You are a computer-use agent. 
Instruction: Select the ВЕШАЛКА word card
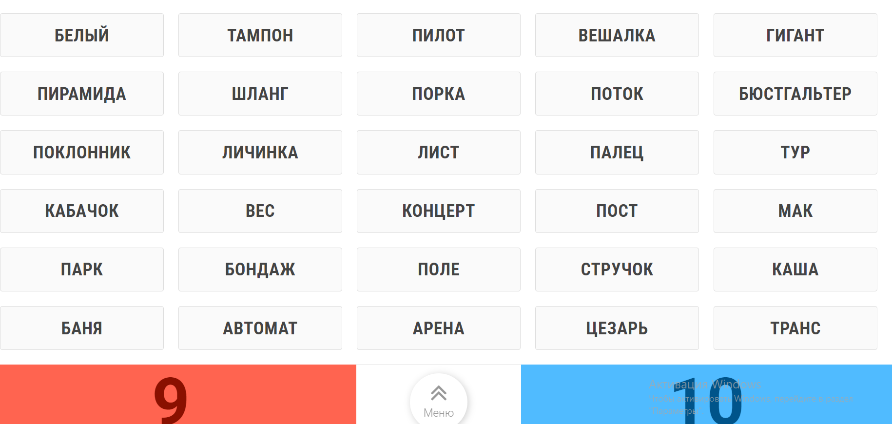617,35
